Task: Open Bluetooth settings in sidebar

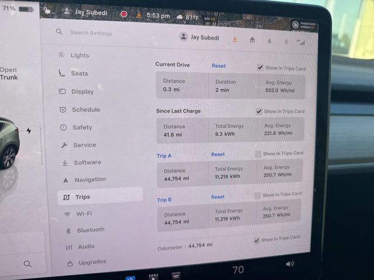Action: 90,230
